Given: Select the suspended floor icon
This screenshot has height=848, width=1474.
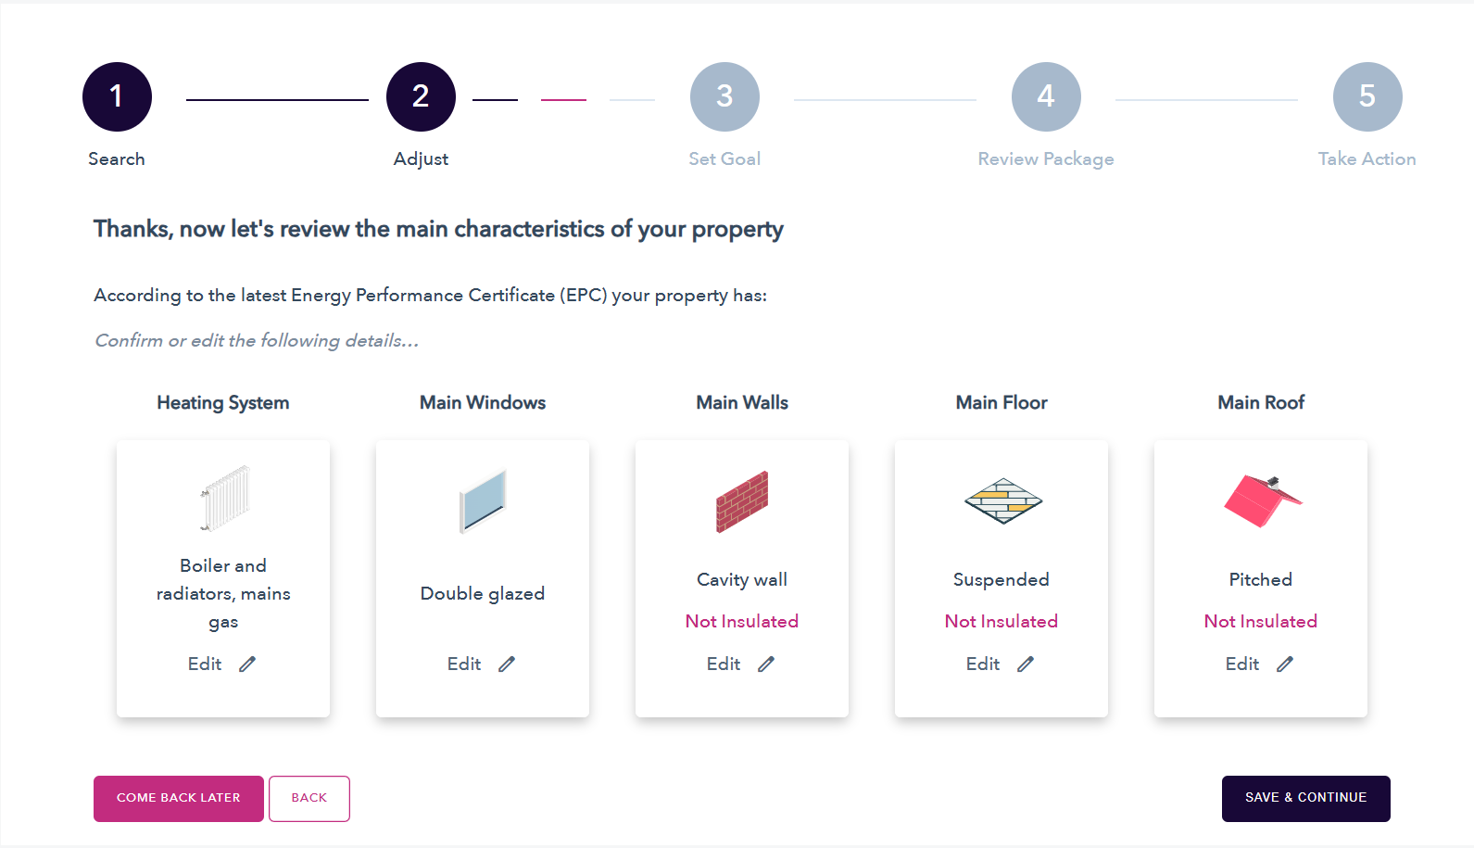Looking at the screenshot, I should tap(1002, 501).
